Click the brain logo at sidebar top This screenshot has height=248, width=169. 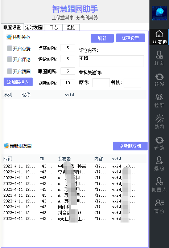(x=160, y=13)
